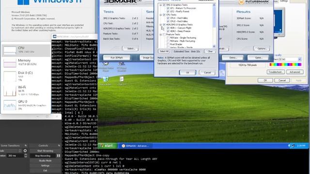Image resolution: width=310 pixels, height=174 pixels.
Task: Click Demo... button in 3DMark06
Action: click(232, 58)
